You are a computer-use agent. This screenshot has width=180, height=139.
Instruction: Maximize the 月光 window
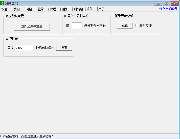click(x=166, y=3)
